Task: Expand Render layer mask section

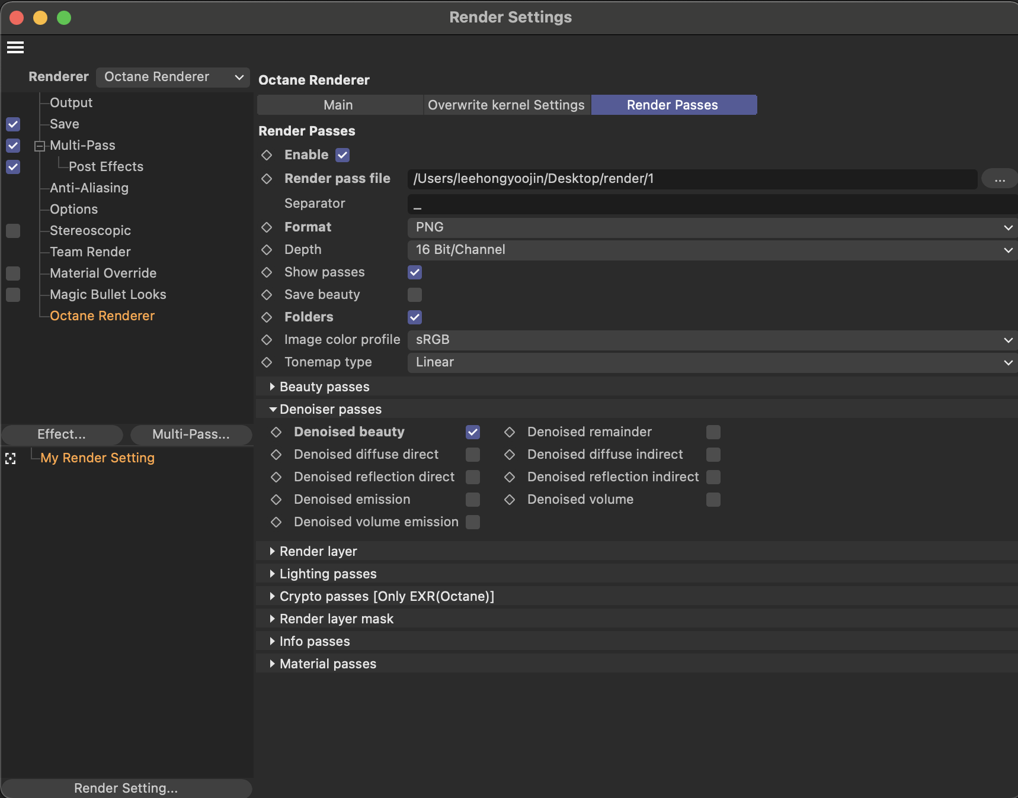Action: click(x=273, y=619)
